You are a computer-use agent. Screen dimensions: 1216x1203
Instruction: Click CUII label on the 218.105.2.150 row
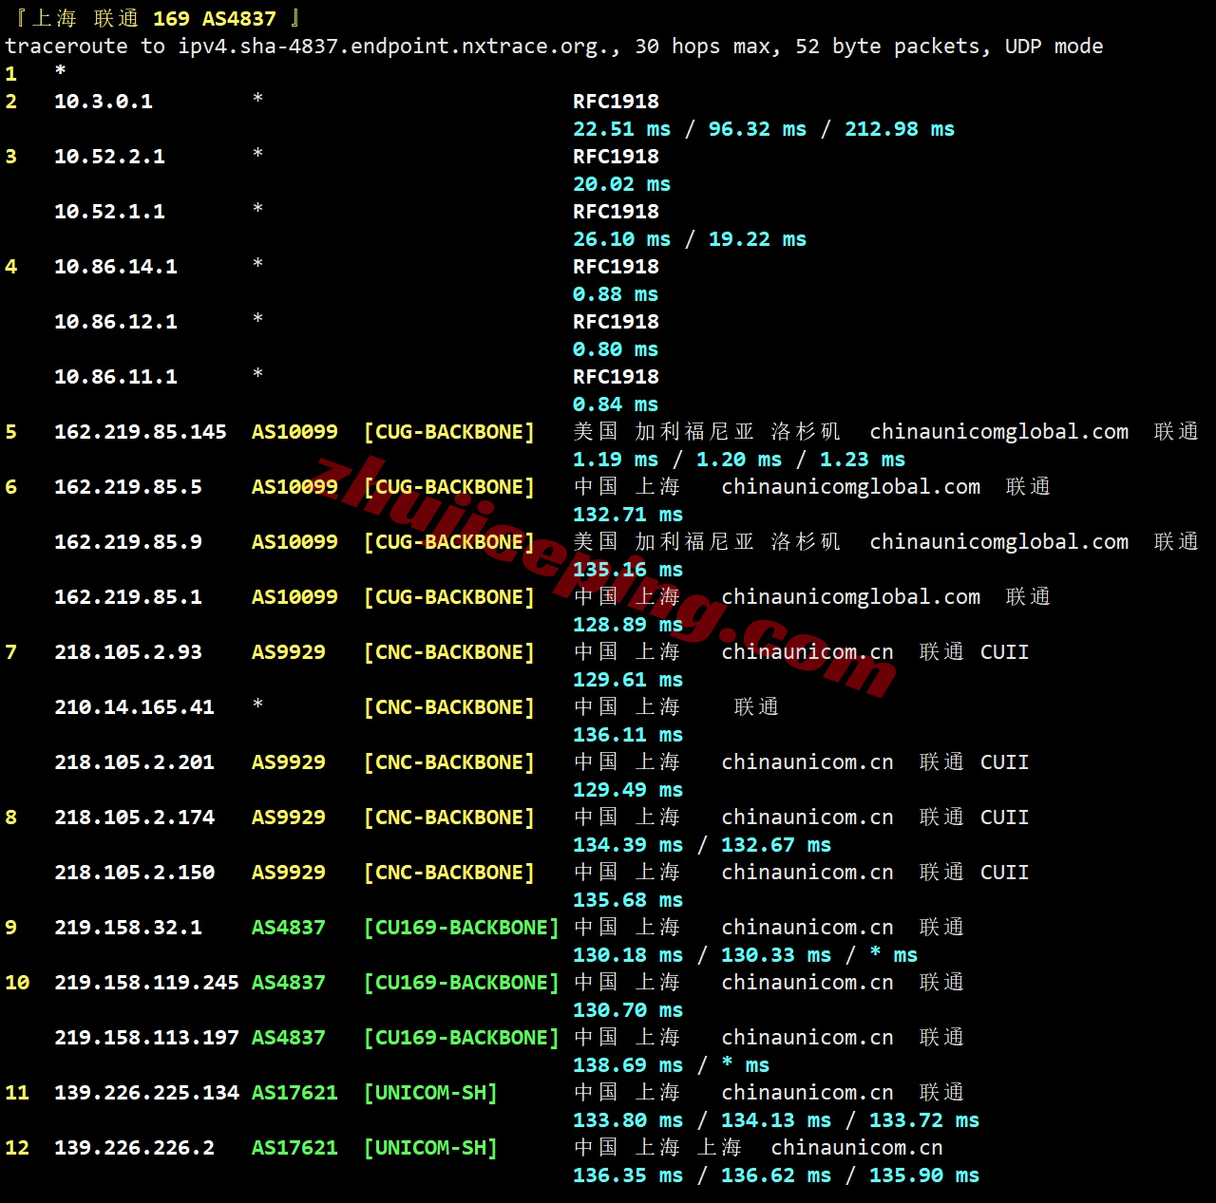1004,873
